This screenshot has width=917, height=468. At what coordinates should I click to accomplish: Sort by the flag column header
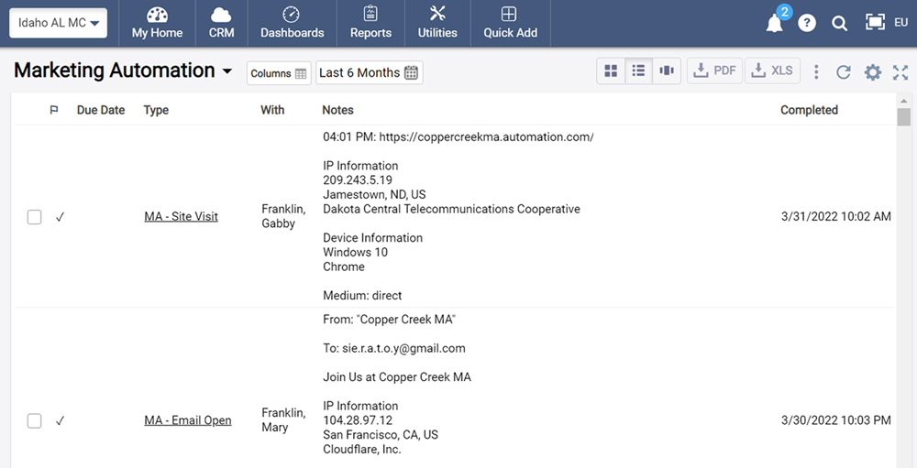pyautogui.click(x=54, y=110)
